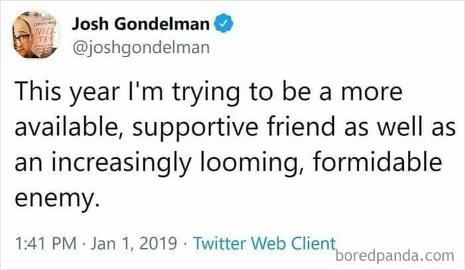This screenshot has width=465, height=270.
Task: Click the Josh Gondelman display name
Action: (x=141, y=24)
